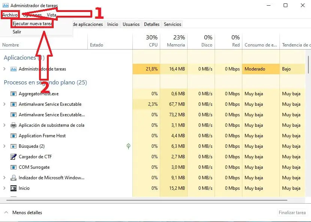Screen dimensions: 311x222
Task: Click the icon of Antimalware Service Executable 67,7 MB row
Action: [14, 104]
